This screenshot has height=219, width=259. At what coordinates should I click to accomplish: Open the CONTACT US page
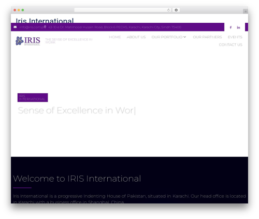[x=231, y=45]
